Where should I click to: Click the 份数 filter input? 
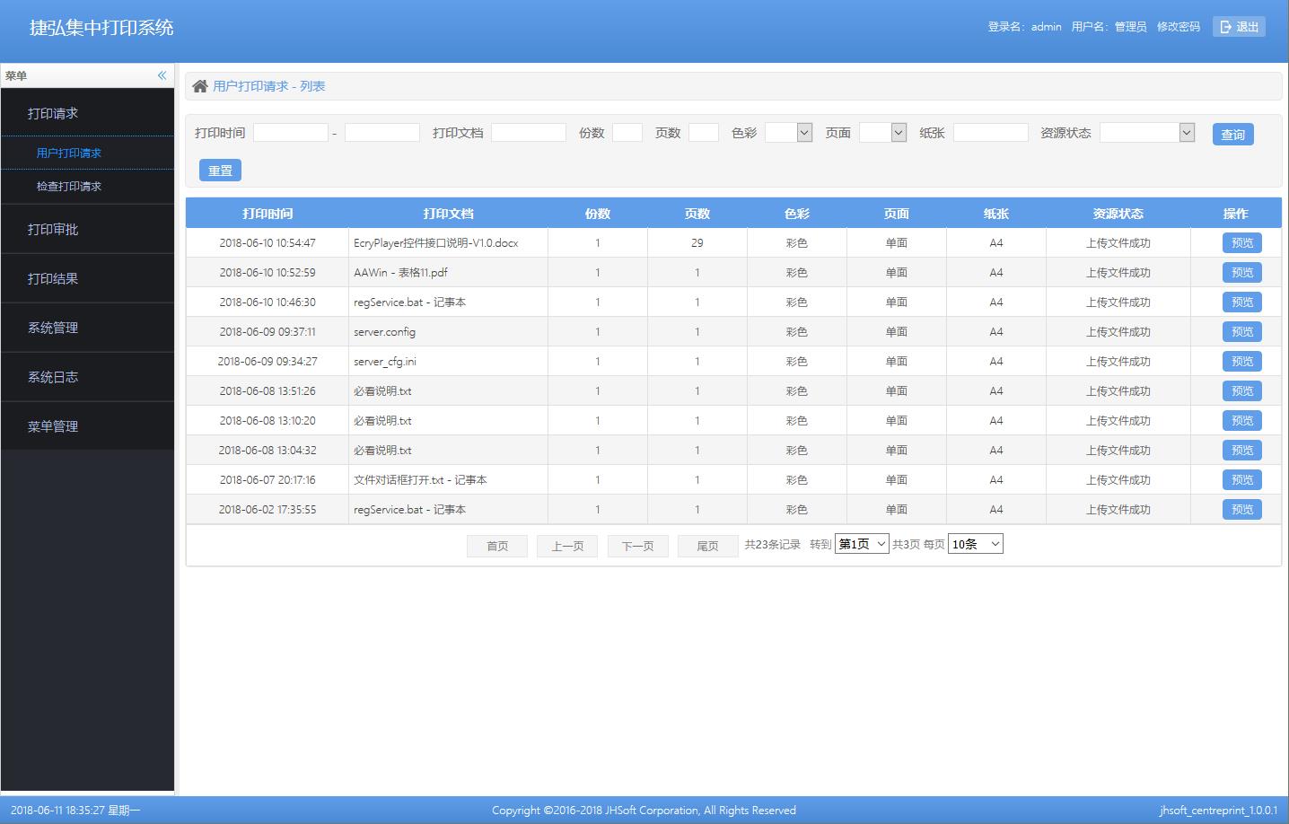(x=627, y=133)
